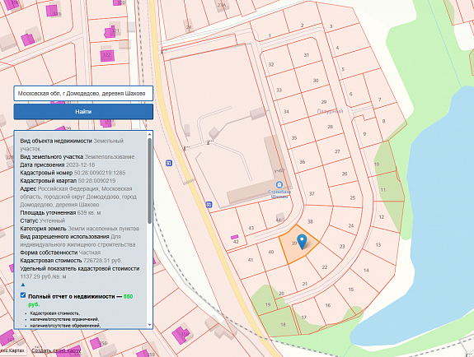Click the Лазурный street label

330,111
